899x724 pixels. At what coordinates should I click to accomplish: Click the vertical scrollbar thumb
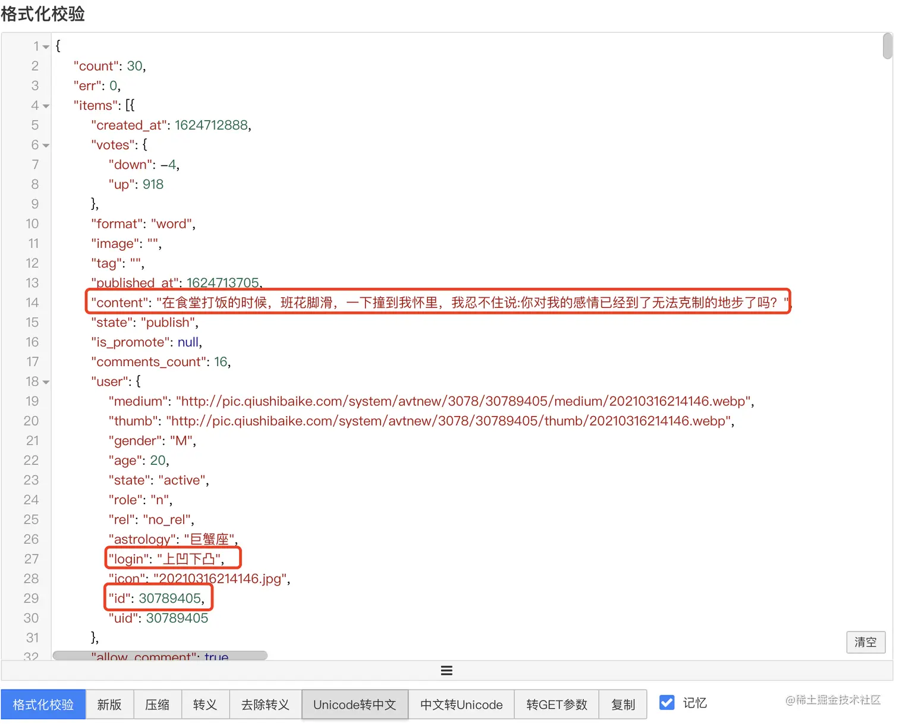[x=888, y=46]
